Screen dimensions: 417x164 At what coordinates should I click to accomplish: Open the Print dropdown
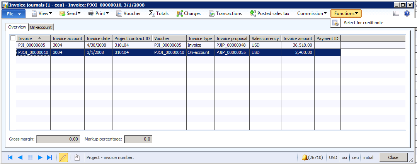(x=98, y=13)
